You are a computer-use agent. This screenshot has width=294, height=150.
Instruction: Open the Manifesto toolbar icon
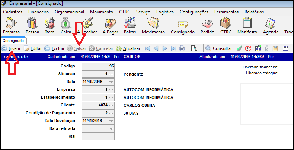pyautogui.click(x=247, y=26)
